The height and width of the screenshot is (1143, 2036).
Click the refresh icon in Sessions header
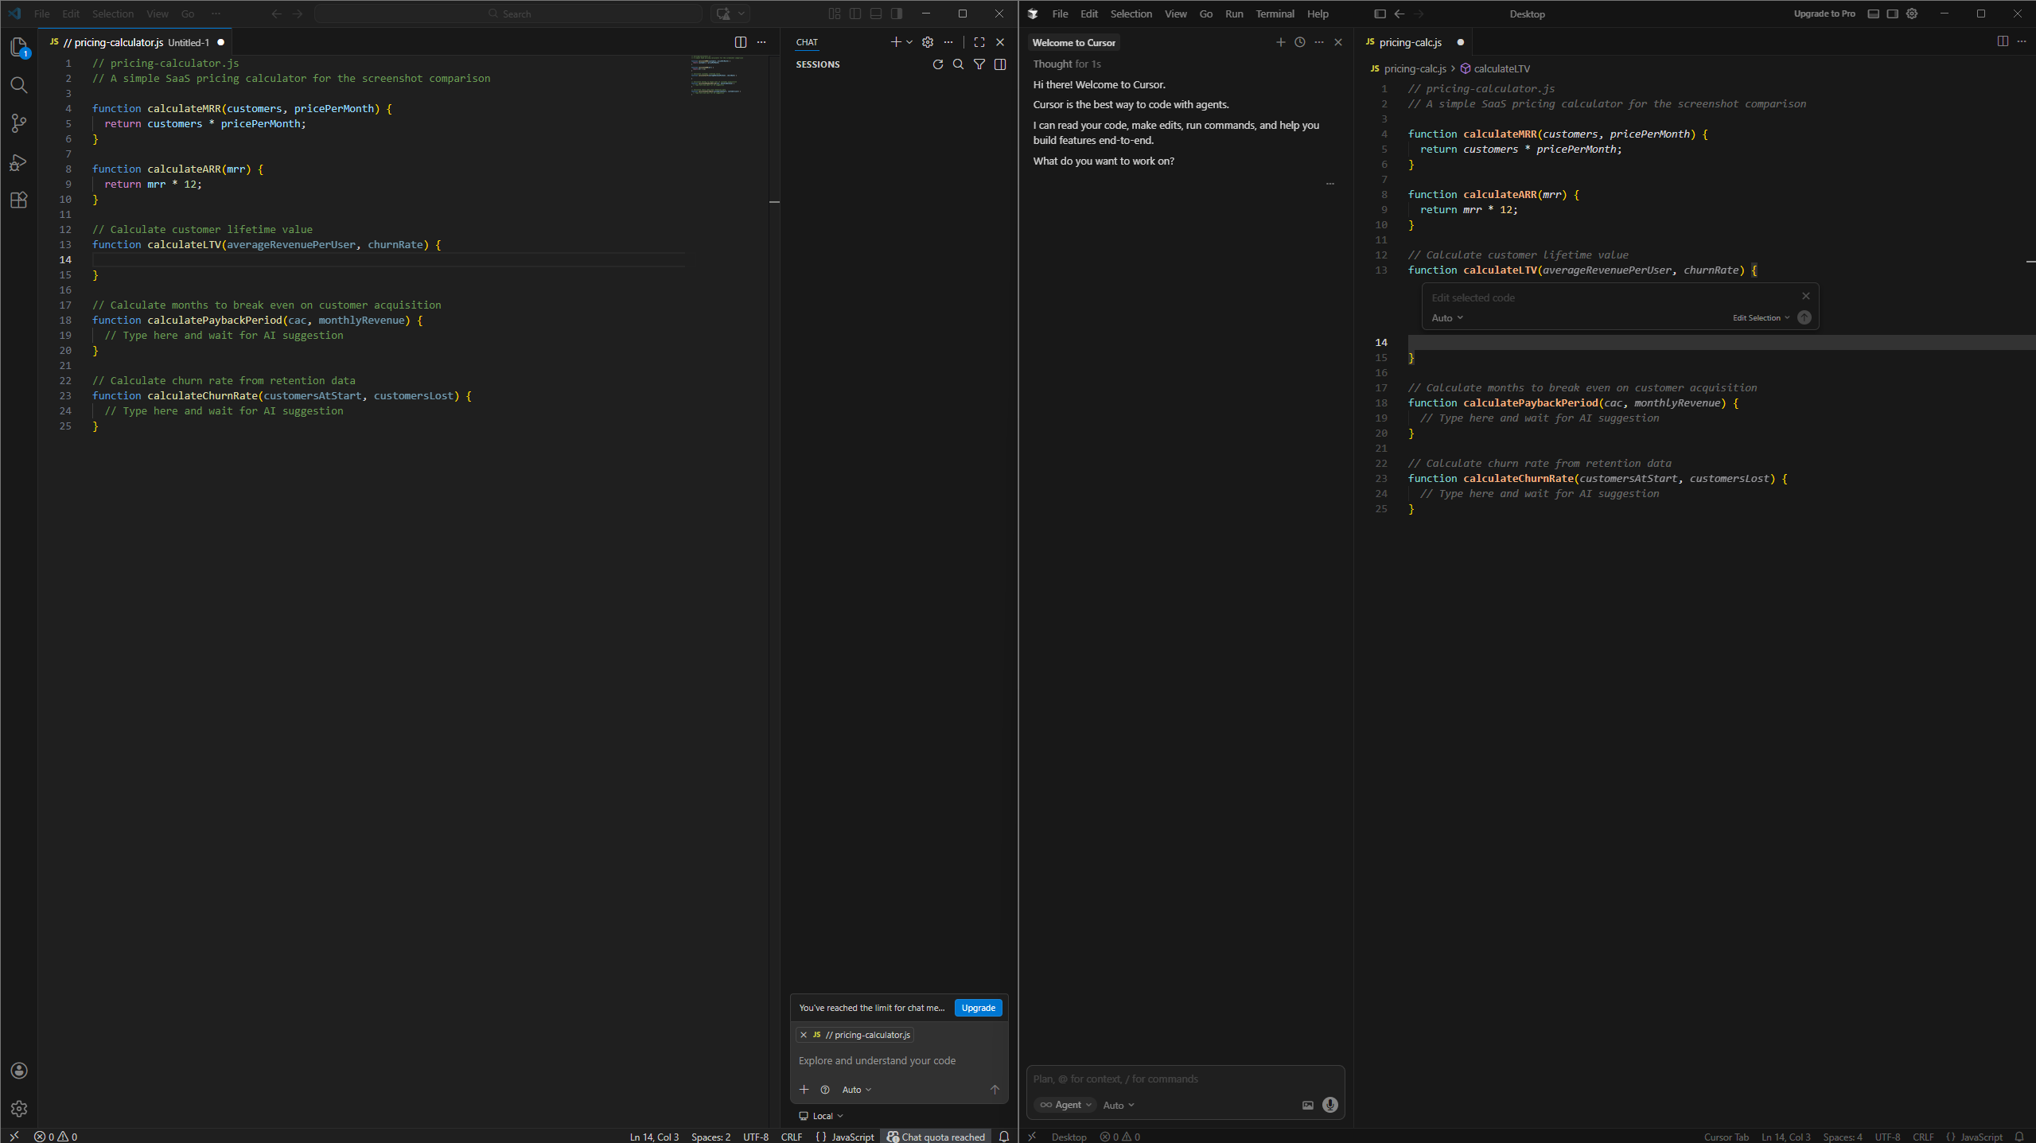[x=937, y=64]
